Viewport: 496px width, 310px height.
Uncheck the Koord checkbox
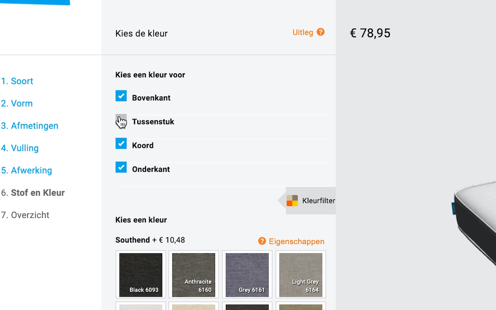pyautogui.click(x=121, y=143)
